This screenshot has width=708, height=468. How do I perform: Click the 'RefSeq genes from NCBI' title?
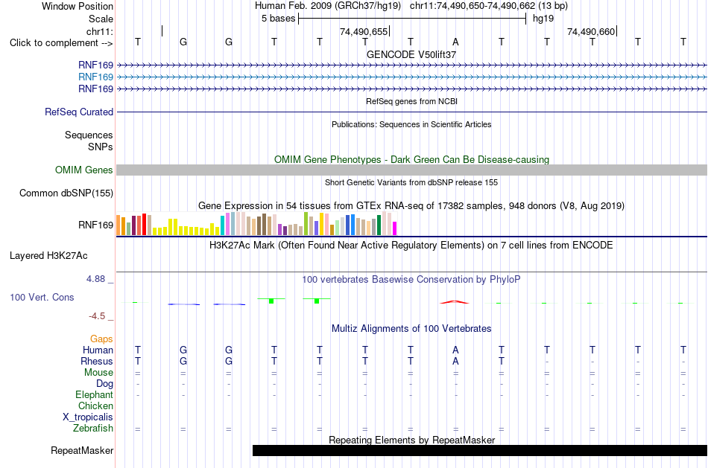pyautogui.click(x=412, y=101)
